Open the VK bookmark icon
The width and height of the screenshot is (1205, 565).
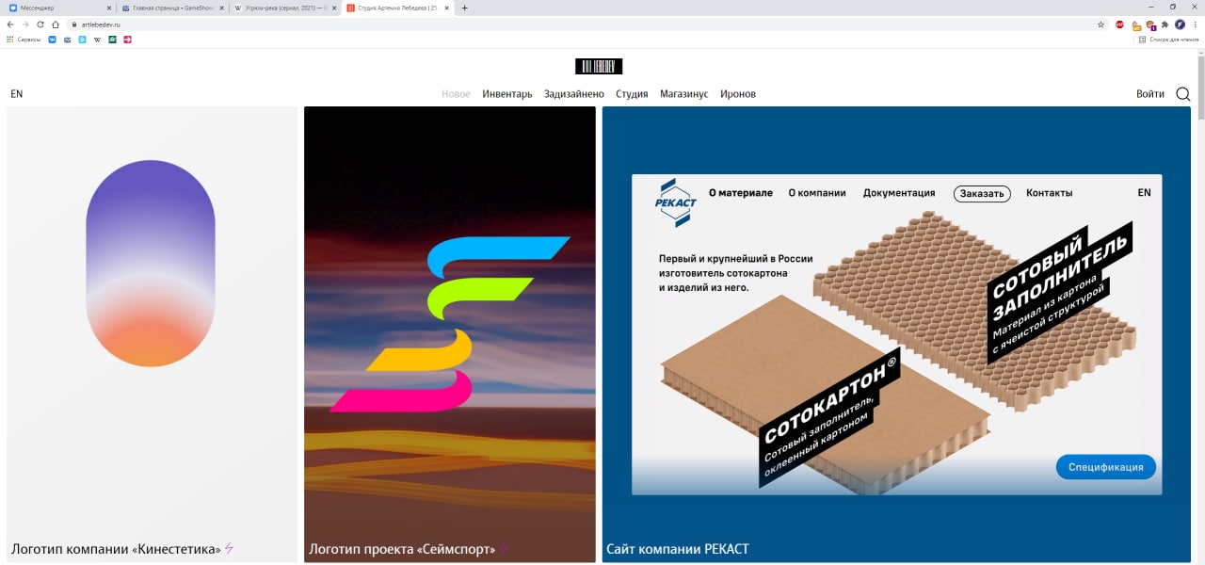pyautogui.click(x=53, y=40)
